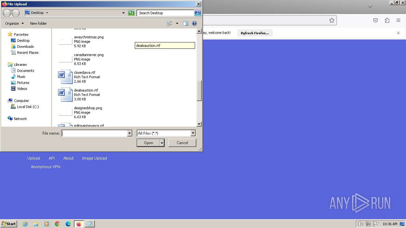Focus the Search Desktop field
The image size is (406, 228).
tap(165, 13)
